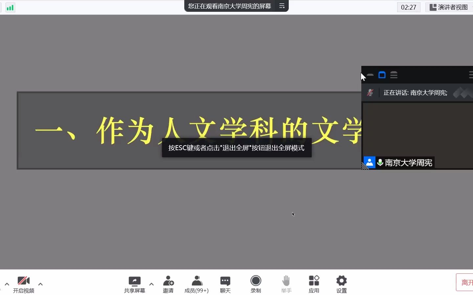Screen dimensions: 473x295
Task: Click the green microphone icon beside 南京大学周宪
Action: (x=380, y=162)
